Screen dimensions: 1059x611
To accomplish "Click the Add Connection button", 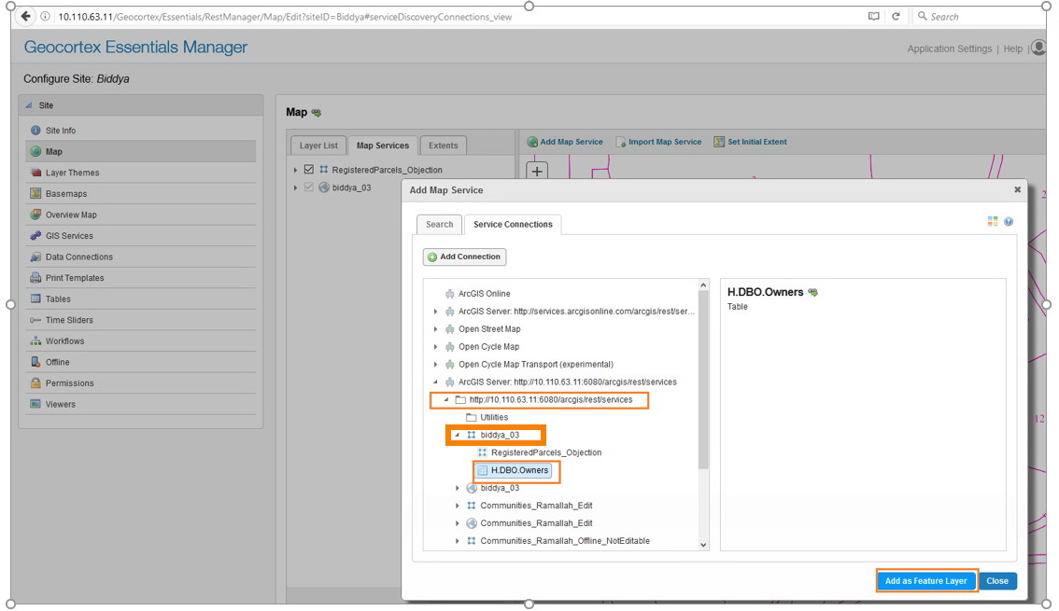I will coord(465,257).
